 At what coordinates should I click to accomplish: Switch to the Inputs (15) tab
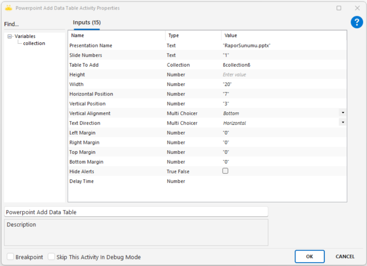pyautogui.click(x=86, y=23)
